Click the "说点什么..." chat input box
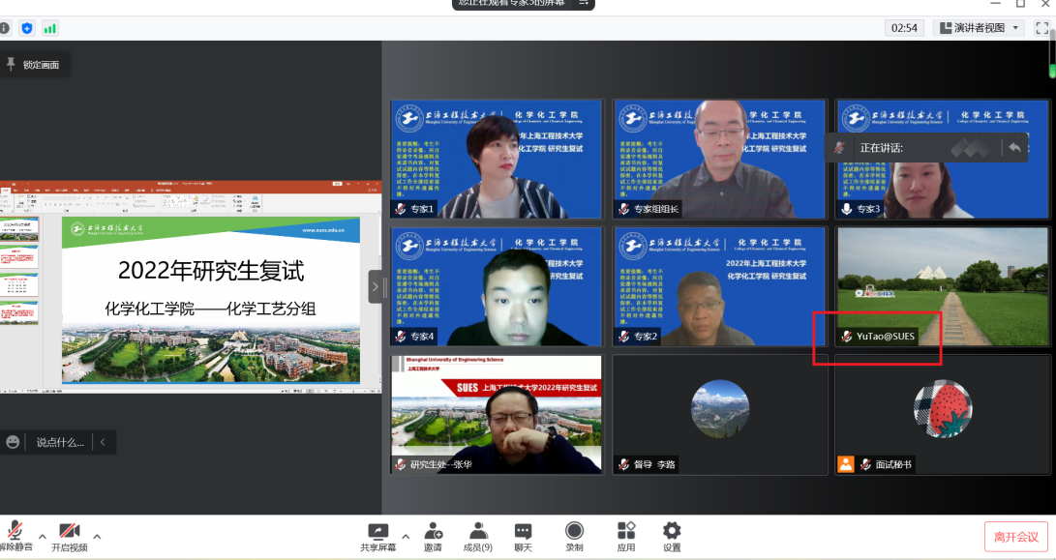Screen dimensions: 1056x560 60,442
